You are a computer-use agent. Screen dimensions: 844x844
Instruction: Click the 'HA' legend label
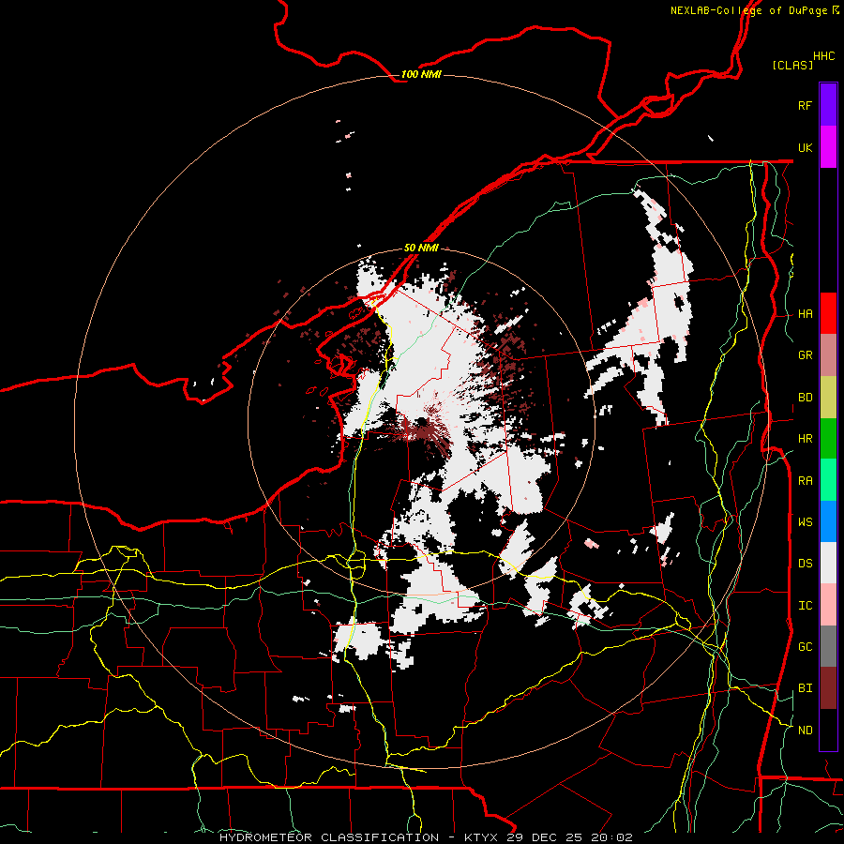pos(805,314)
